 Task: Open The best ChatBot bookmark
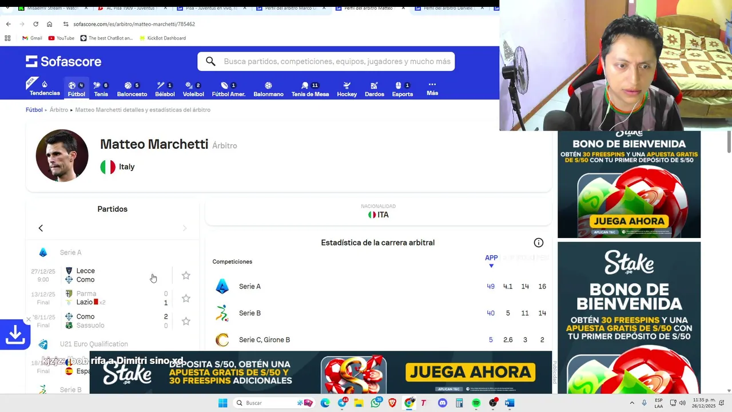(x=106, y=38)
